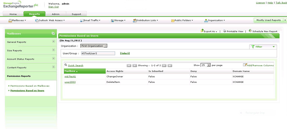The image size is (287, 129).
Task: Open the Storage menu
Action: [120, 20]
